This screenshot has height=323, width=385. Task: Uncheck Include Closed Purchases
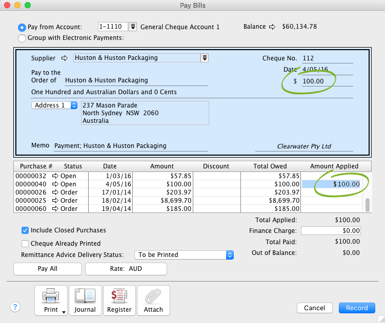25,231
